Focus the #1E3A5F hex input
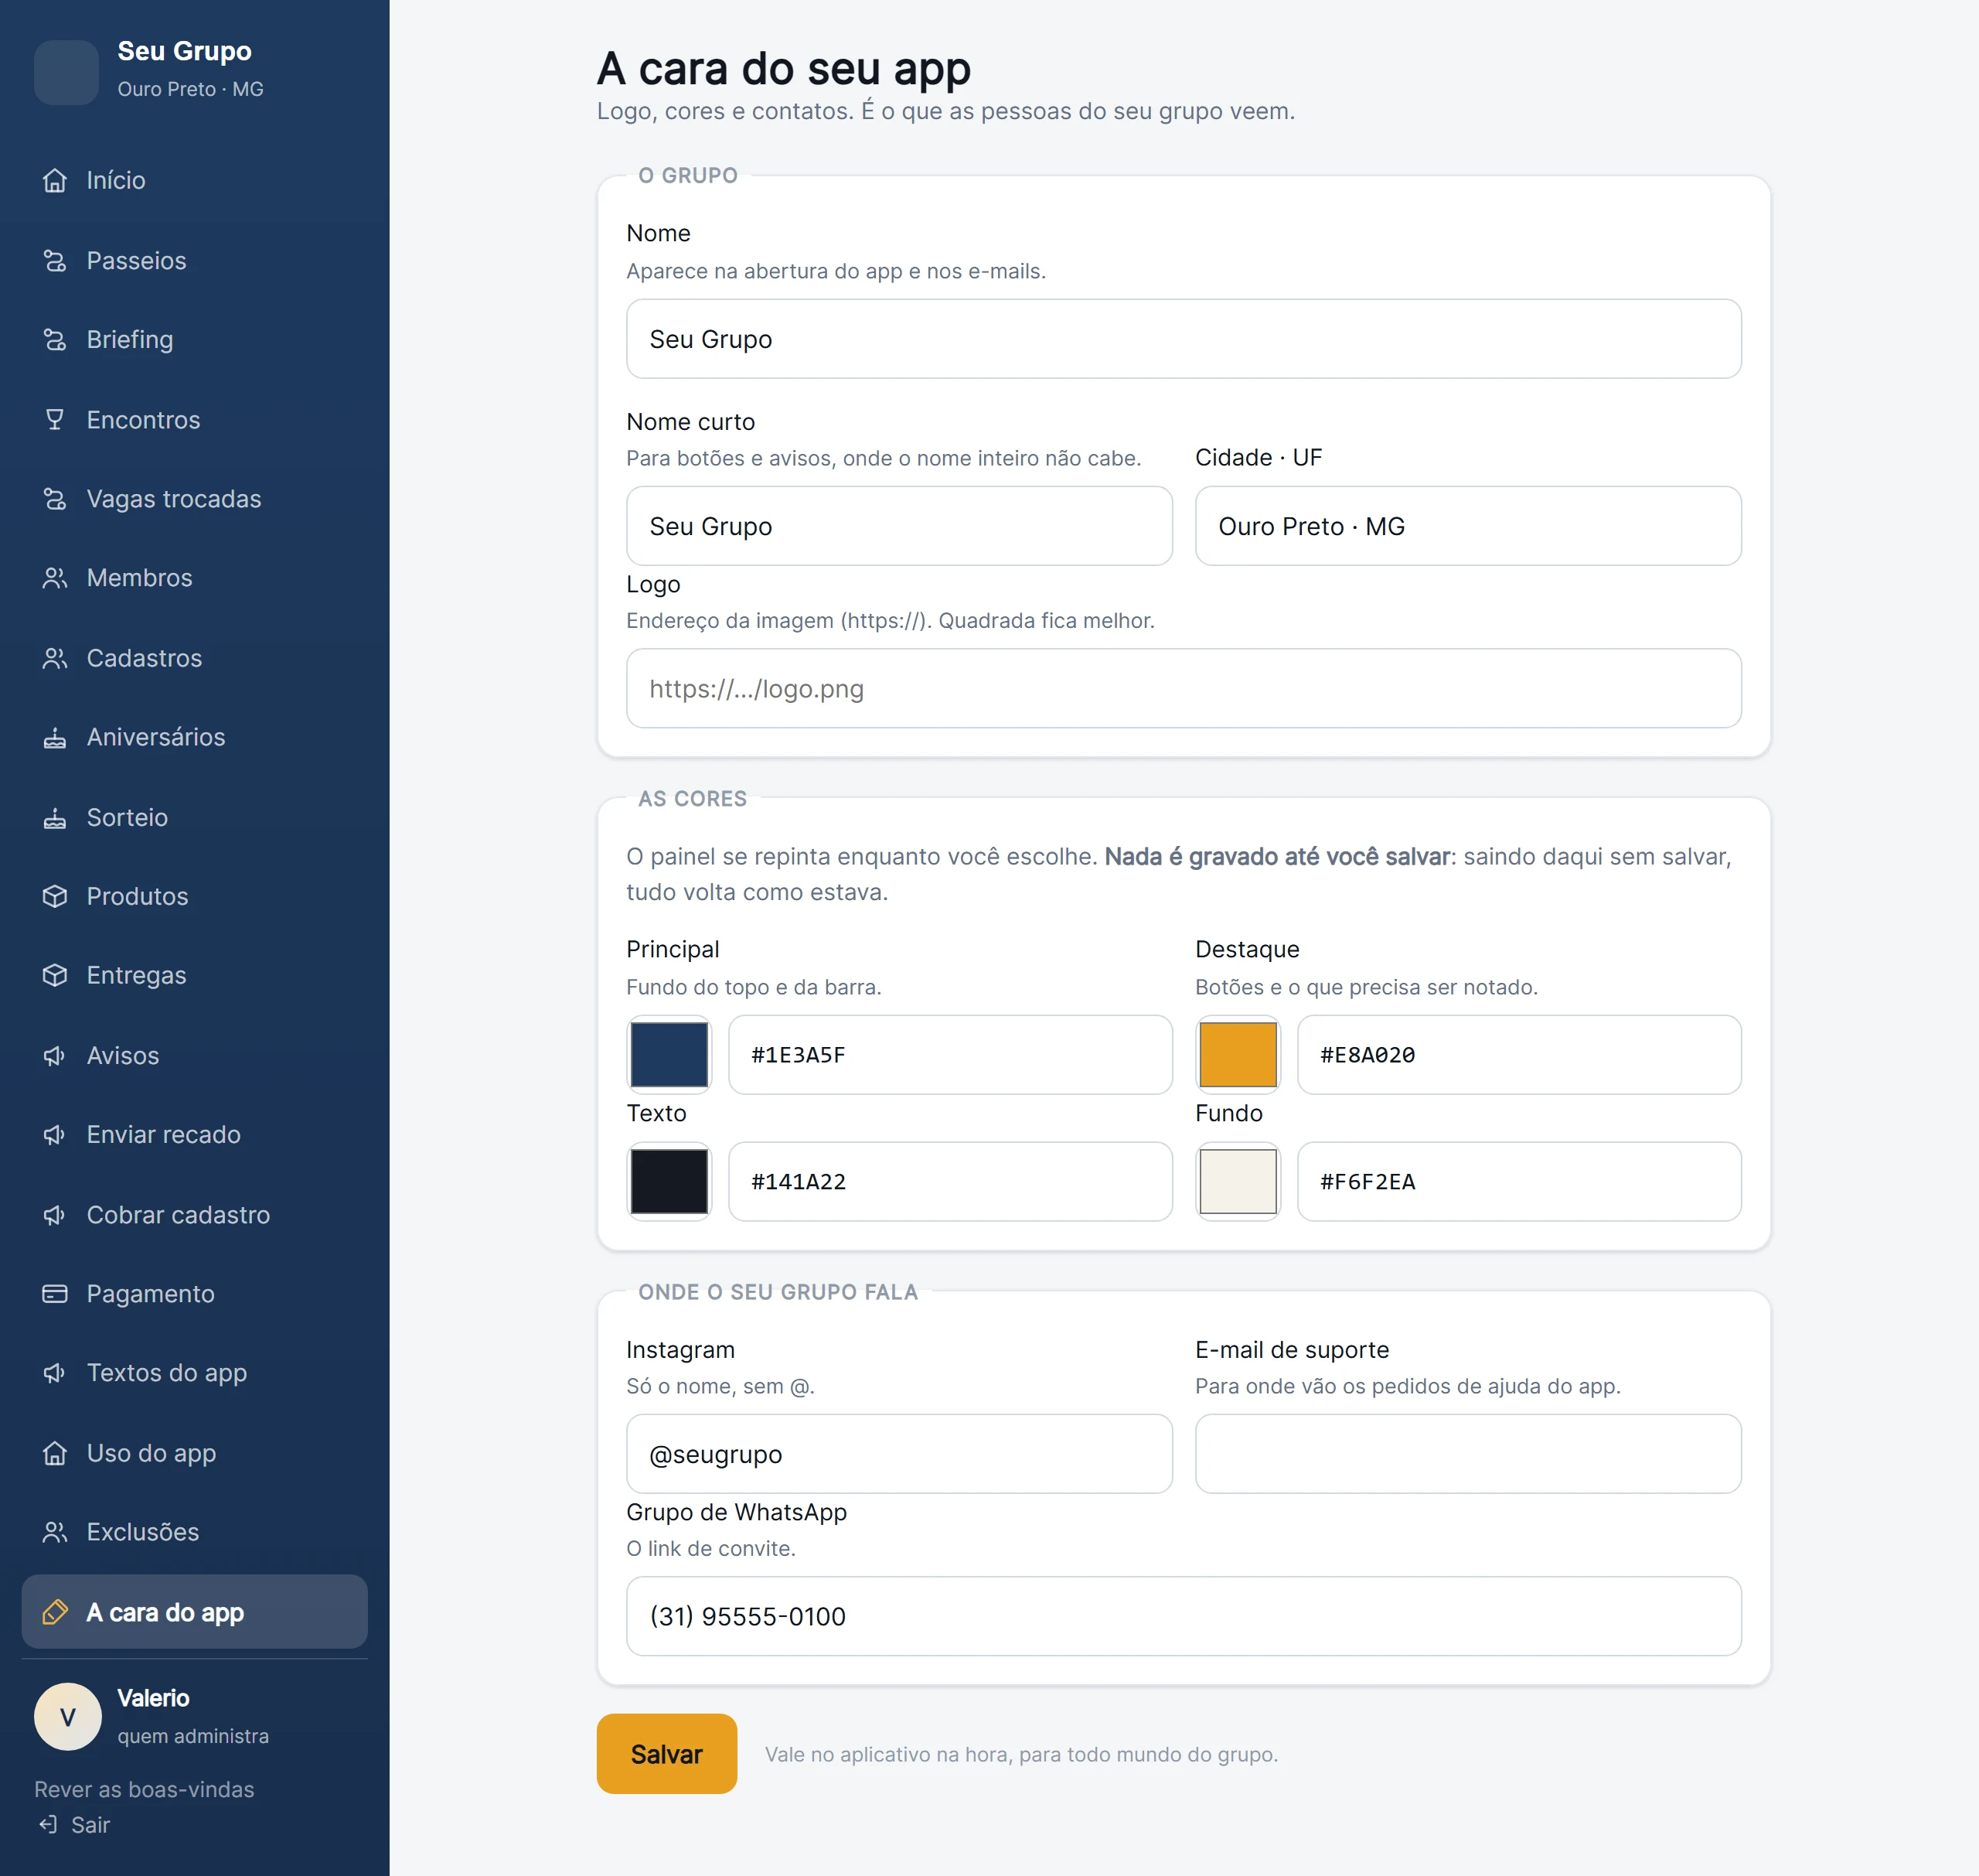The width and height of the screenshot is (1979, 1876). (x=951, y=1055)
